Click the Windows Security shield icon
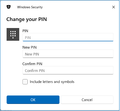This screenshot has width=120, height=111. 9,7
